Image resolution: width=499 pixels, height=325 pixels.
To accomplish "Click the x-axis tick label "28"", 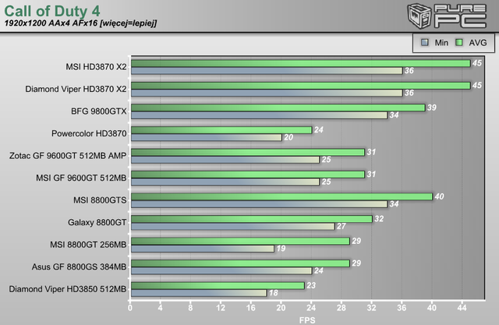I will click(x=342, y=308).
